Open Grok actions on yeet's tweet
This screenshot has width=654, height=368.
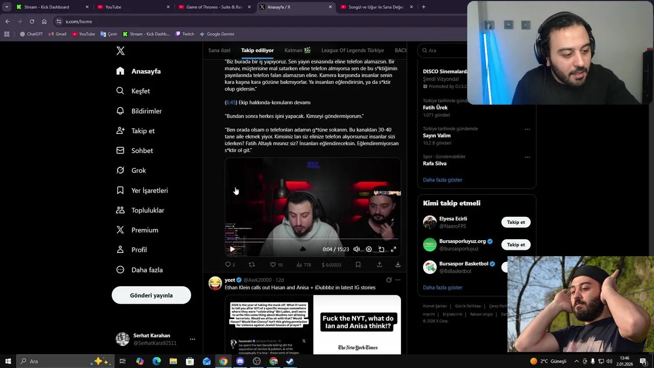[389, 280]
